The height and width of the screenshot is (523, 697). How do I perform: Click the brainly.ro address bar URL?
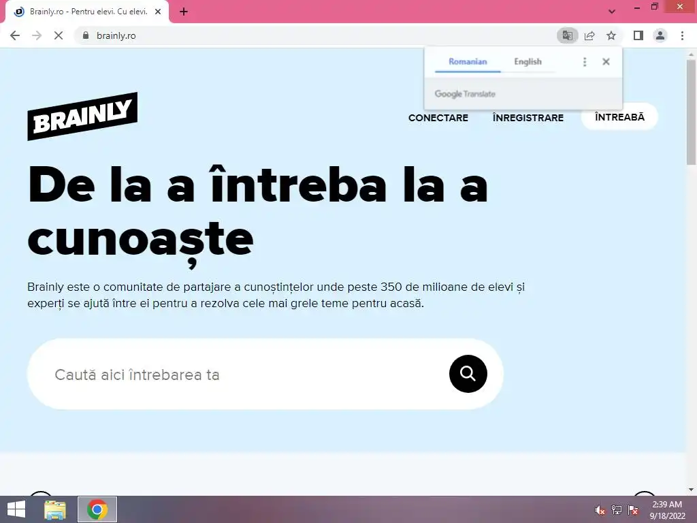(x=116, y=35)
